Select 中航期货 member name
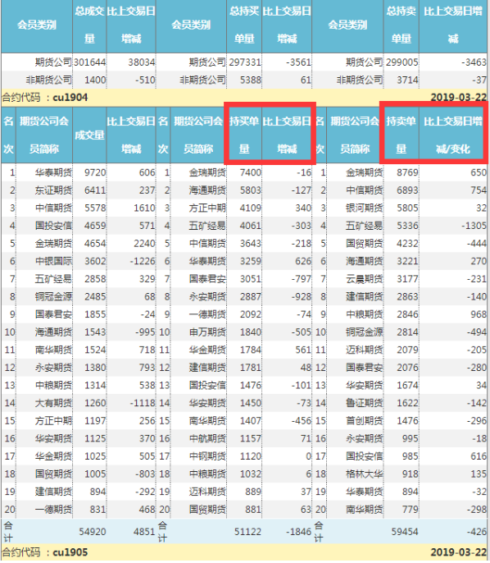The width and height of the screenshot is (490, 563). (207, 438)
